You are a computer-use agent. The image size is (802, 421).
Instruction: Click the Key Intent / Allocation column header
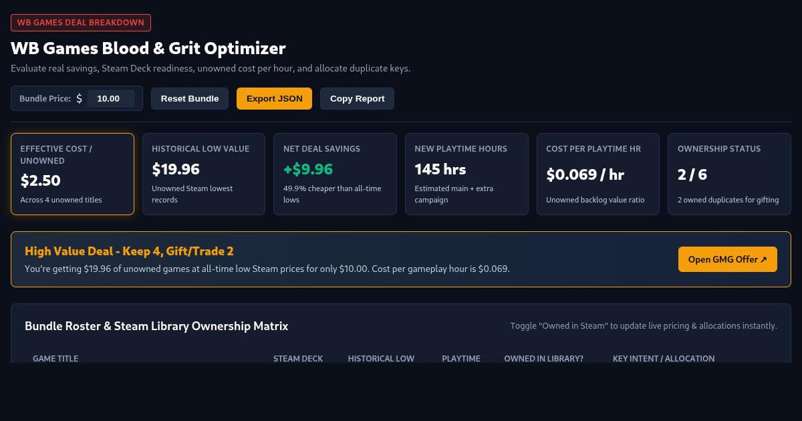pyautogui.click(x=664, y=359)
